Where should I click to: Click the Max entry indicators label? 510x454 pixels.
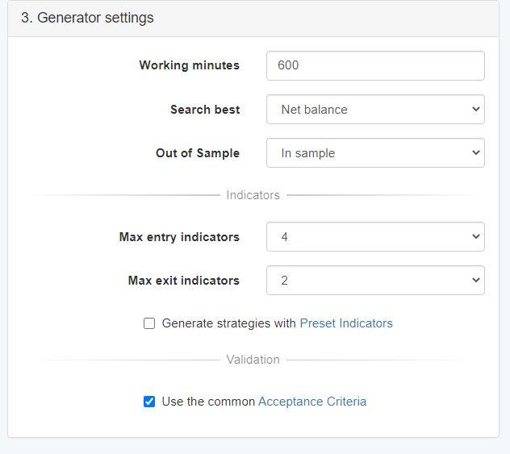pos(179,237)
